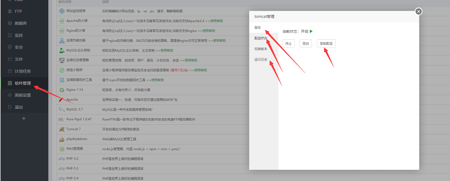Click the Nginx 1.14 G icon
450x181 pixels.
62,90
